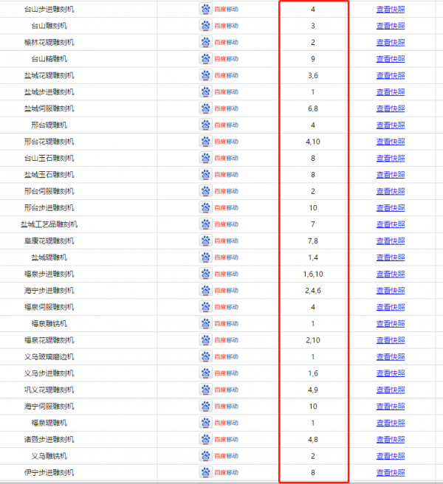Viewport: 443px width, 484px height.
Task: Select keyword cell 邢台伺服雕刻机
Action: (49, 191)
